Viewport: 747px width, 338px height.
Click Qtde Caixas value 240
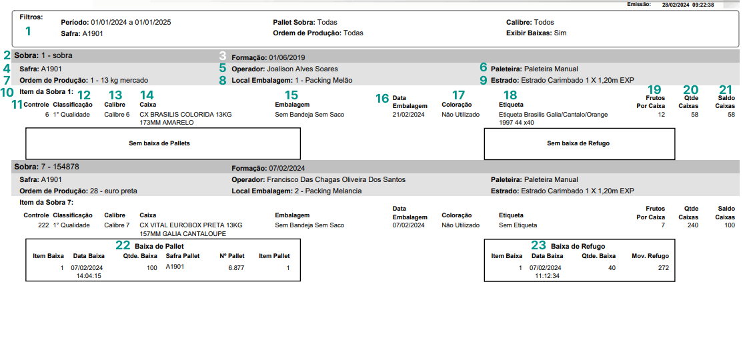(693, 225)
